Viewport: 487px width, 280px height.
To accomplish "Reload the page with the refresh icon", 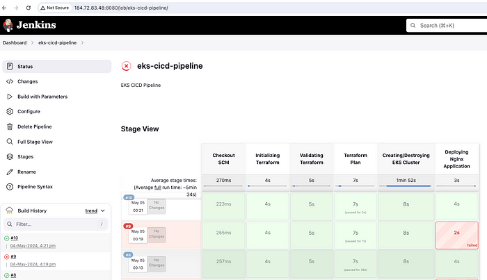I will click(x=29, y=8).
